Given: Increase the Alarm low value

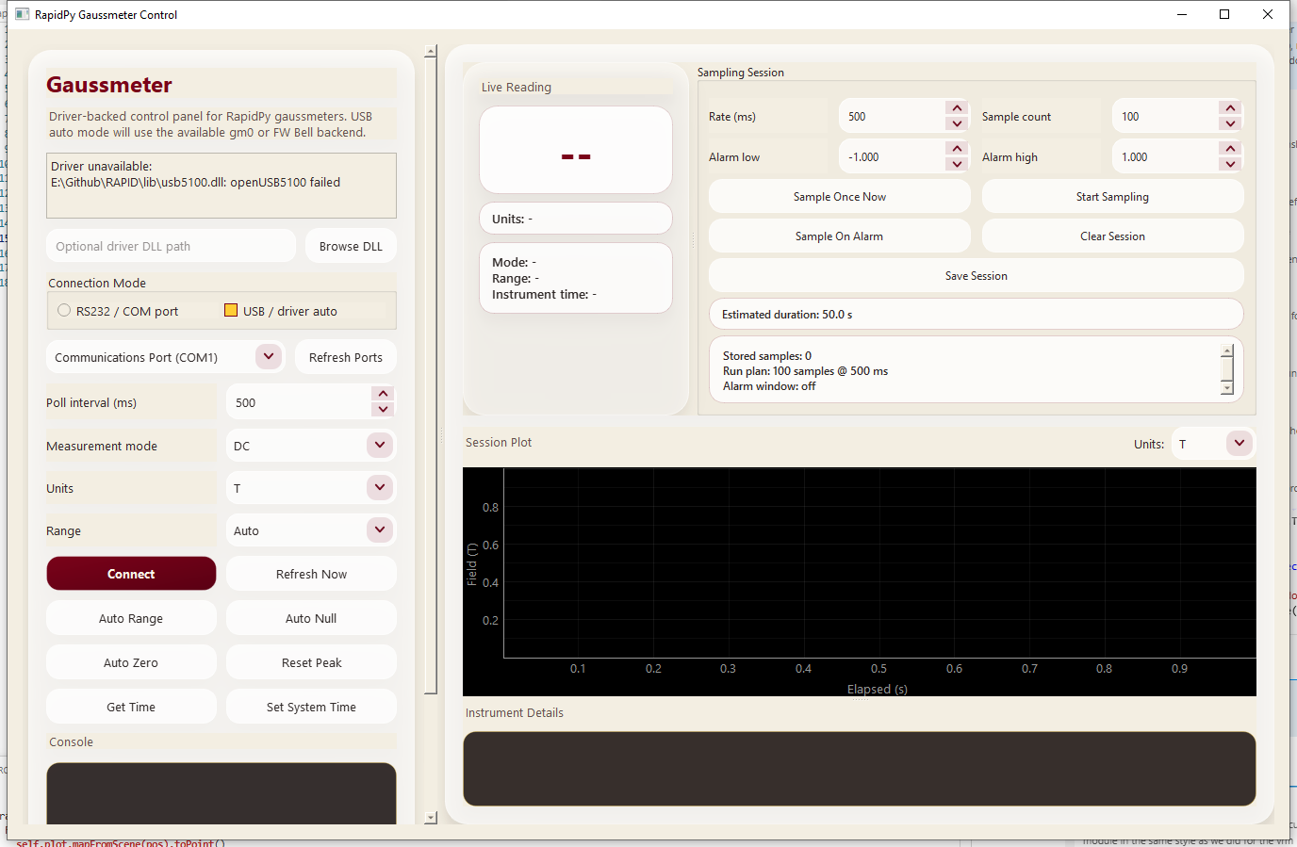Looking at the screenshot, I should click(x=957, y=149).
